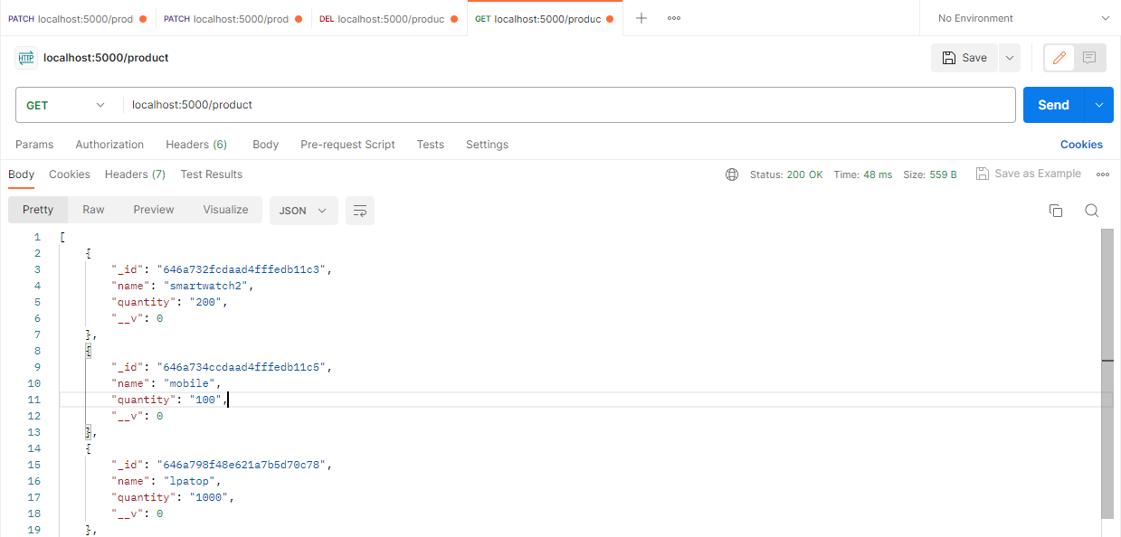The height and width of the screenshot is (537, 1121).
Task: Open the JSON format dropdown
Action: point(303,210)
